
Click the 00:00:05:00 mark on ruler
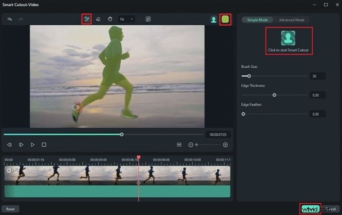click(x=98, y=160)
